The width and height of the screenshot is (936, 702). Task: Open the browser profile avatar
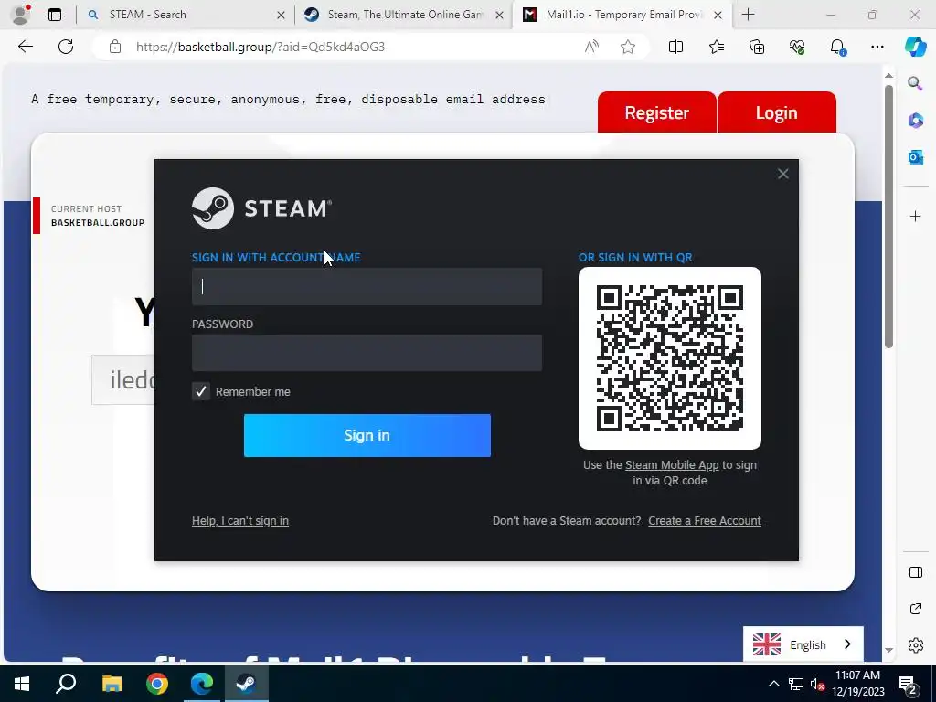[21, 15]
